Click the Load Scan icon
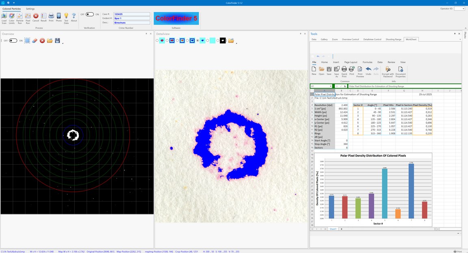The height and width of the screenshot is (253, 468). click(x=4, y=18)
